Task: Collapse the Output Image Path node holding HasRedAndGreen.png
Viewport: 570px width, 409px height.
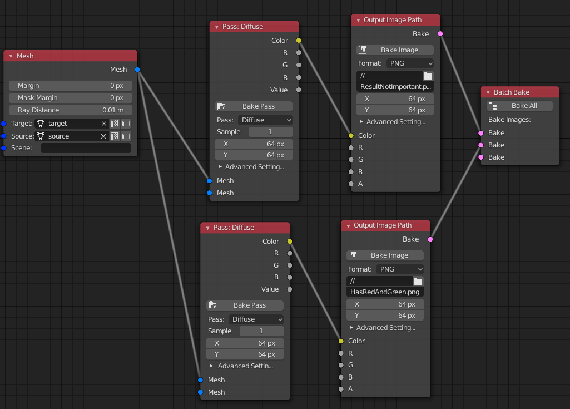Action: (348, 226)
